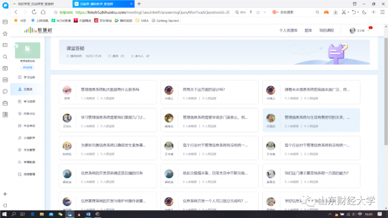The width and height of the screenshot is (388, 218).
Task: Open 成绩管理 in the course menu
Action: tap(27, 174)
